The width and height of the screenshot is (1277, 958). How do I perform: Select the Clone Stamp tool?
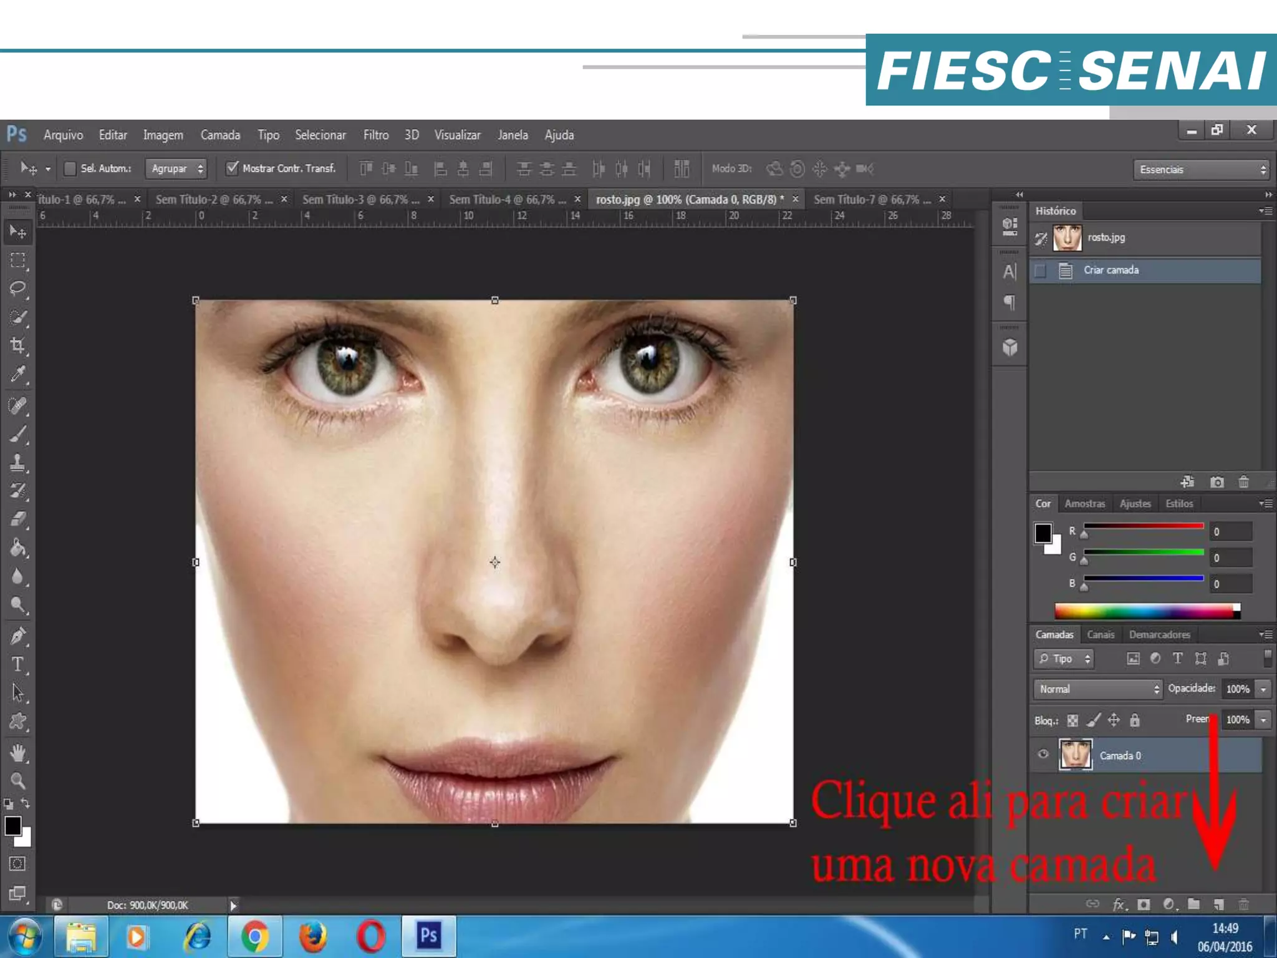[x=18, y=462]
